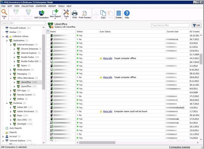Open the COMPUTER menu

click(41, 6)
